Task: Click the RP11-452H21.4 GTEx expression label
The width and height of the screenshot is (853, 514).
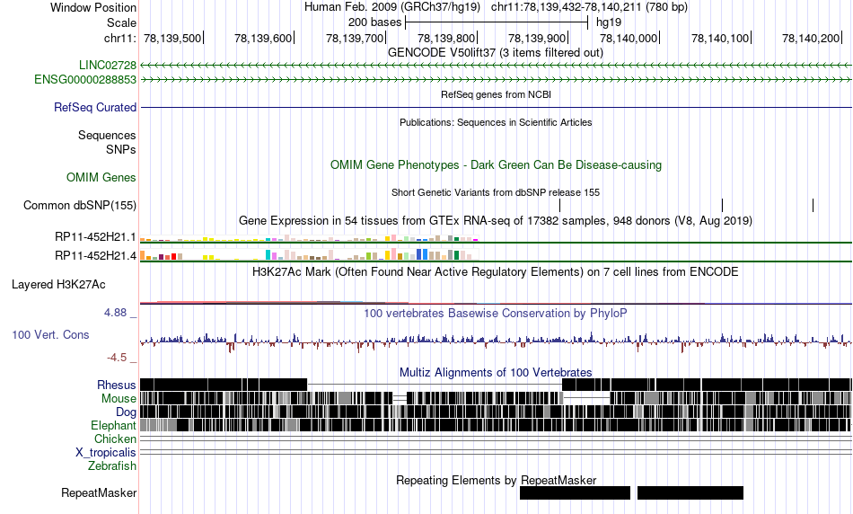Action: click(95, 255)
